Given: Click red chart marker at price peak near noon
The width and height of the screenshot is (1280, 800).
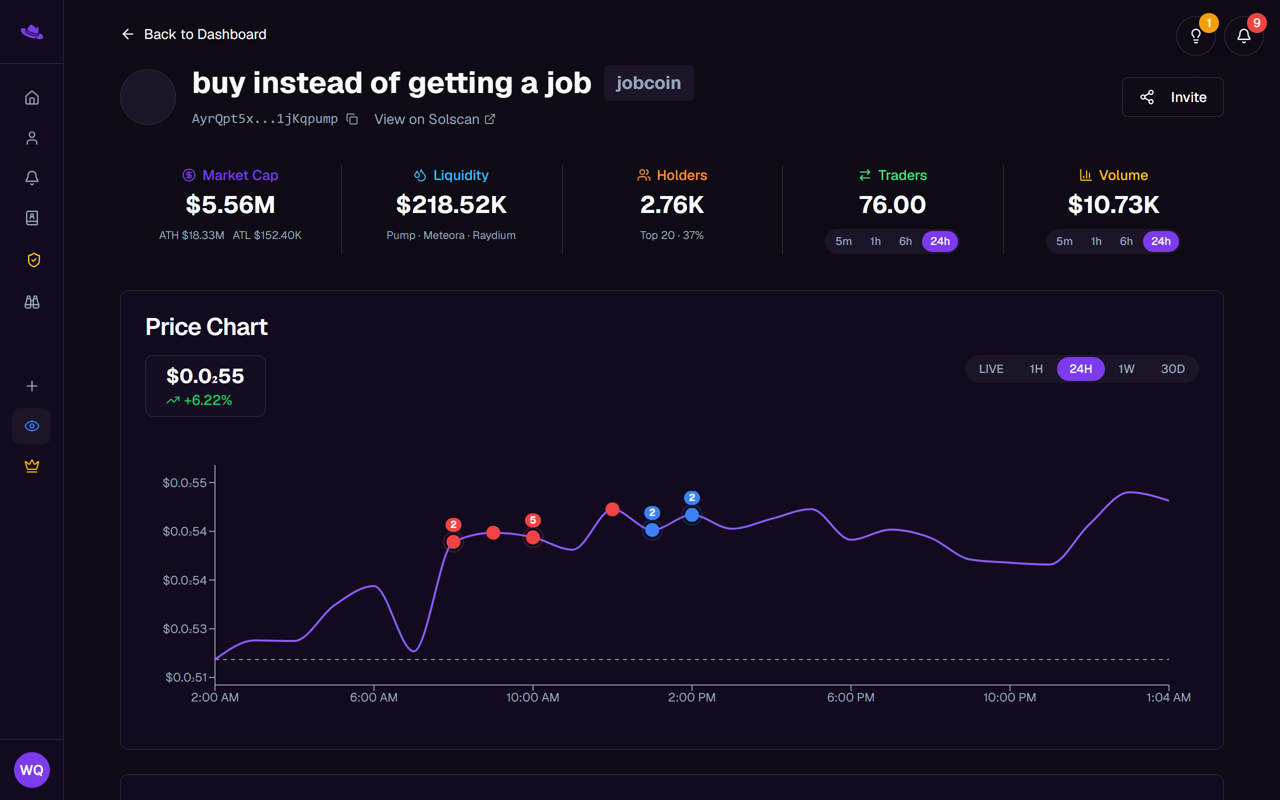Looking at the screenshot, I should (612, 509).
